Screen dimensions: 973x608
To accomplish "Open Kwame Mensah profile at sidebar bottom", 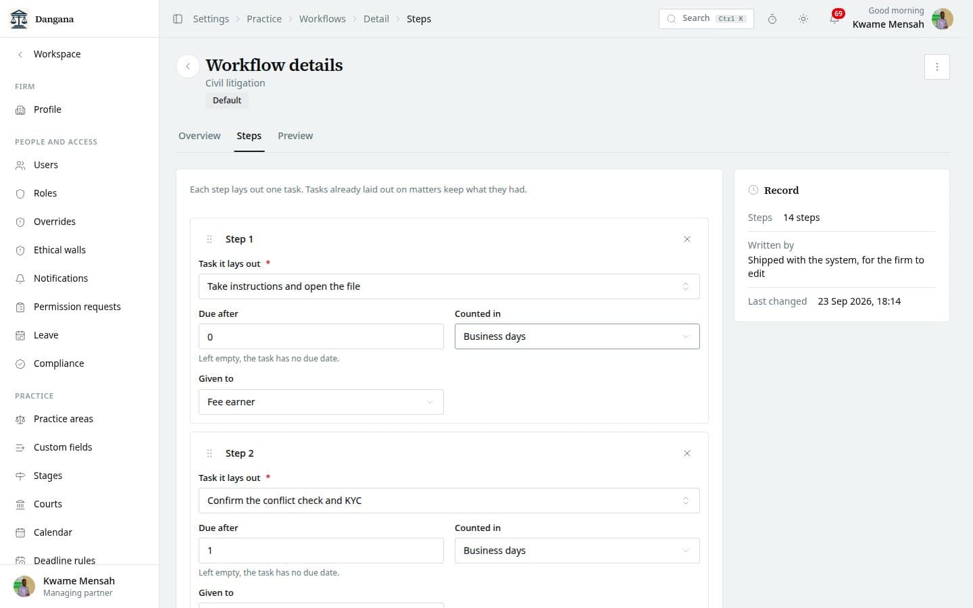I will [x=79, y=586].
